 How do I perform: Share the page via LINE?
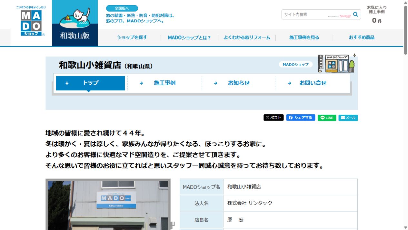tap(327, 118)
